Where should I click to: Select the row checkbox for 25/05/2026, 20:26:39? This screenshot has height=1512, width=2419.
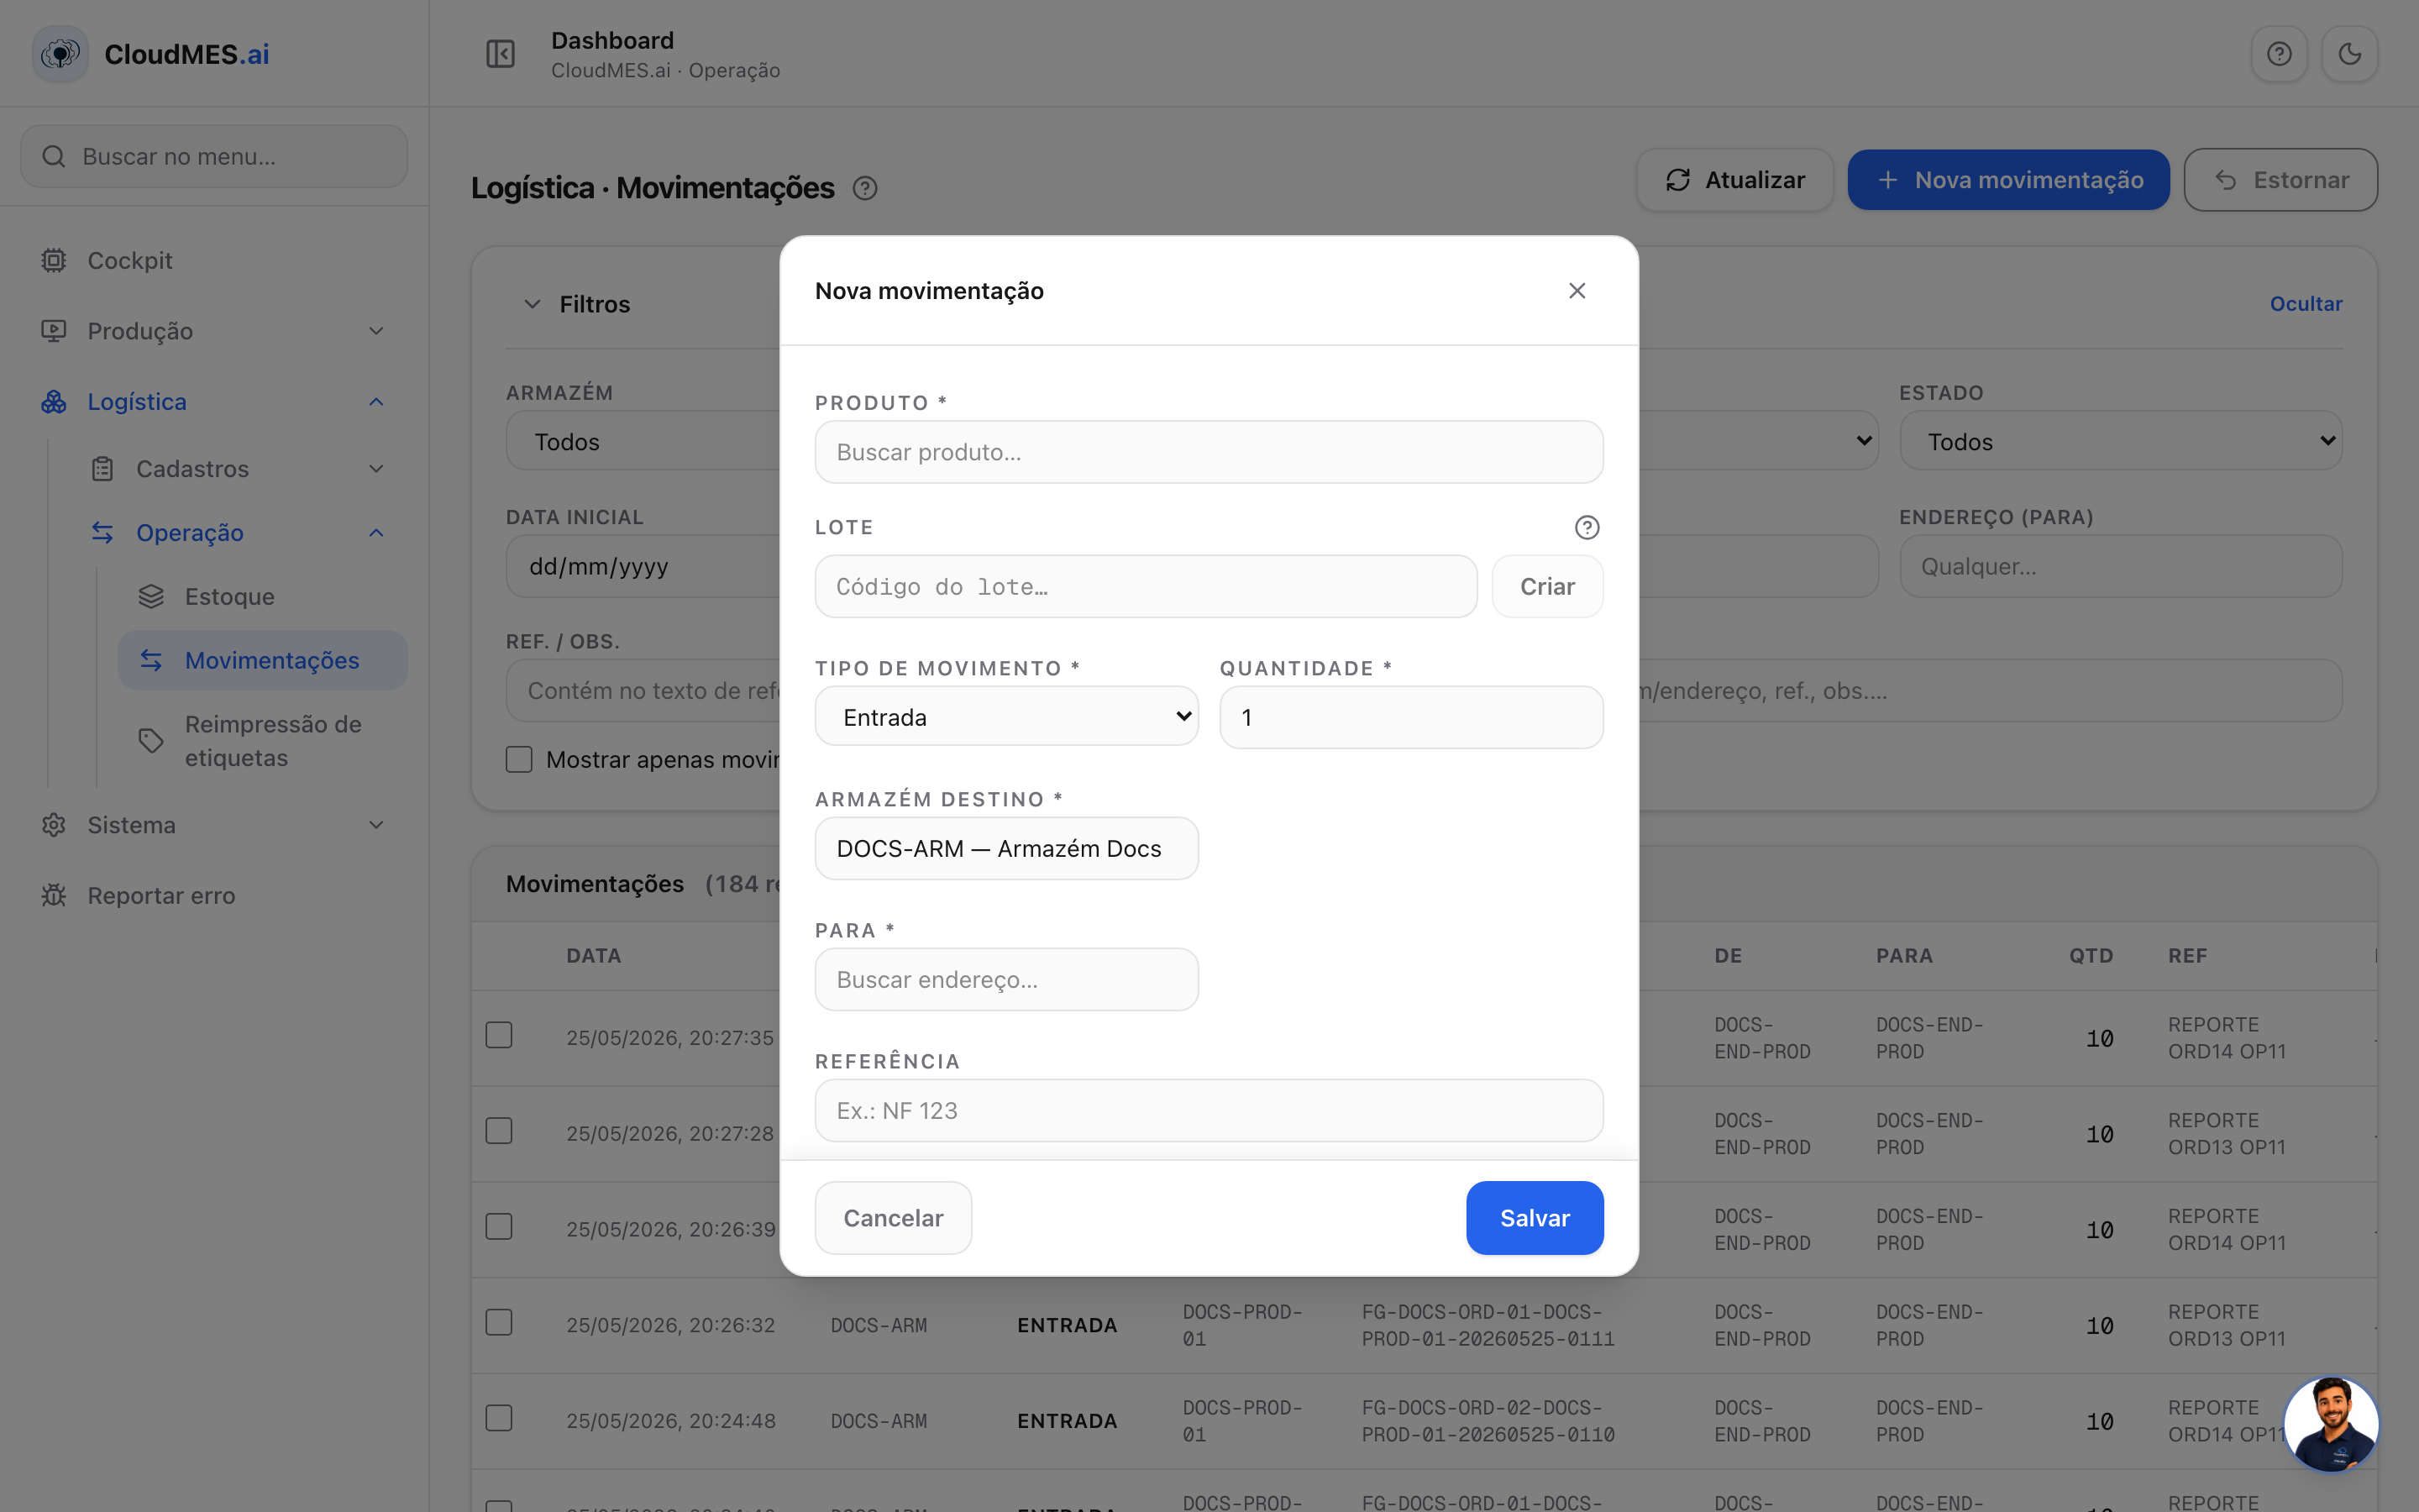[499, 1227]
